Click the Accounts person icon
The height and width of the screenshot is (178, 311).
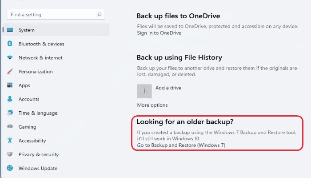pyautogui.click(x=10, y=99)
